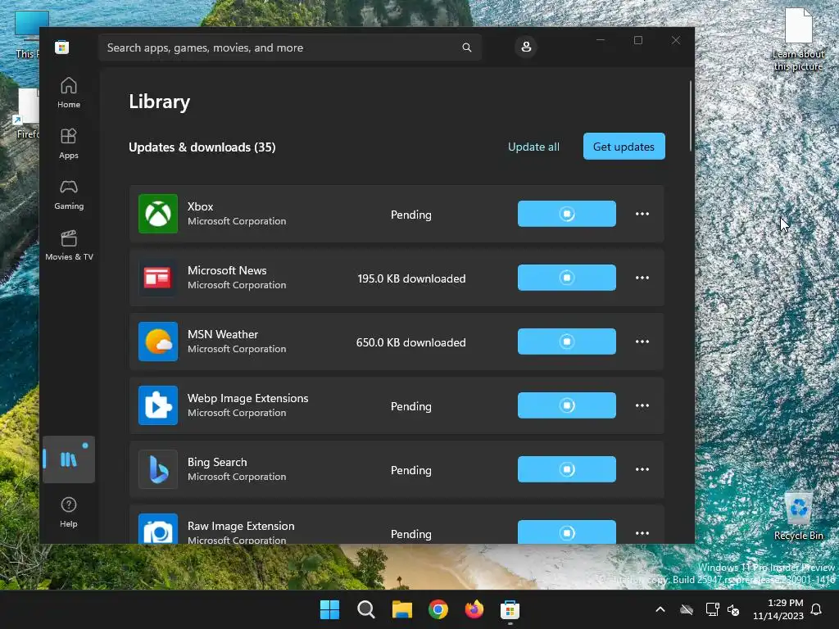Viewport: 839px width, 629px height.
Task: Open Help from the sidebar
Action: [69, 512]
